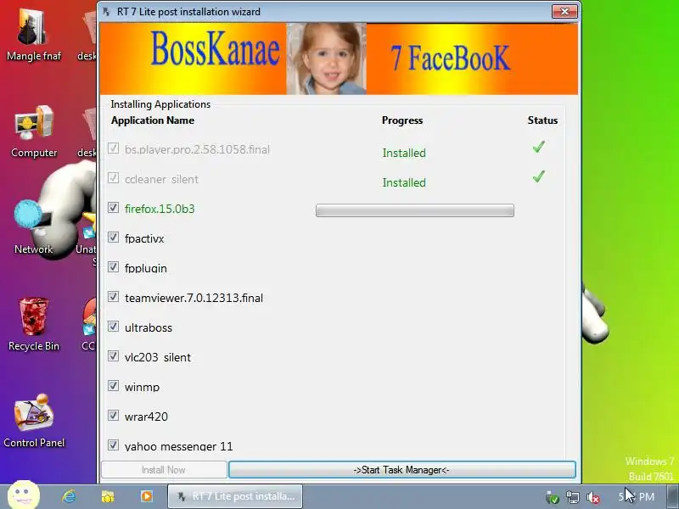Screen dimensions: 679x509
Task: Open Windows Explorer from the taskbar
Action: click(x=108, y=496)
